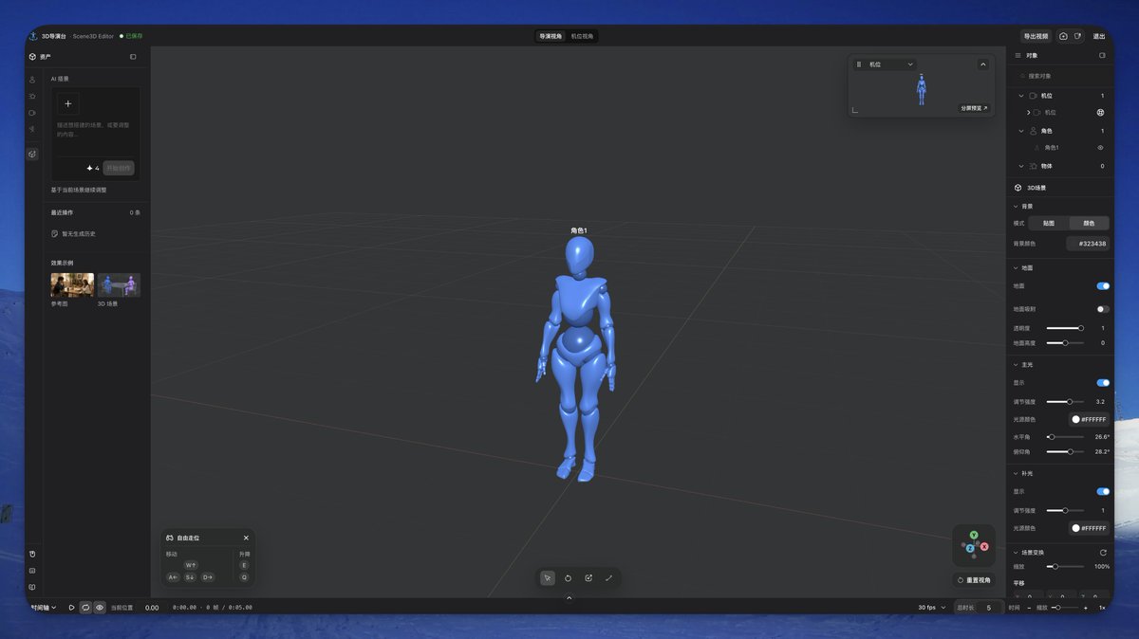The width and height of the screenshot is (1139, 639).
Task: Choose the rotate tool in viewport toolbar
Action: coord(568,578)
